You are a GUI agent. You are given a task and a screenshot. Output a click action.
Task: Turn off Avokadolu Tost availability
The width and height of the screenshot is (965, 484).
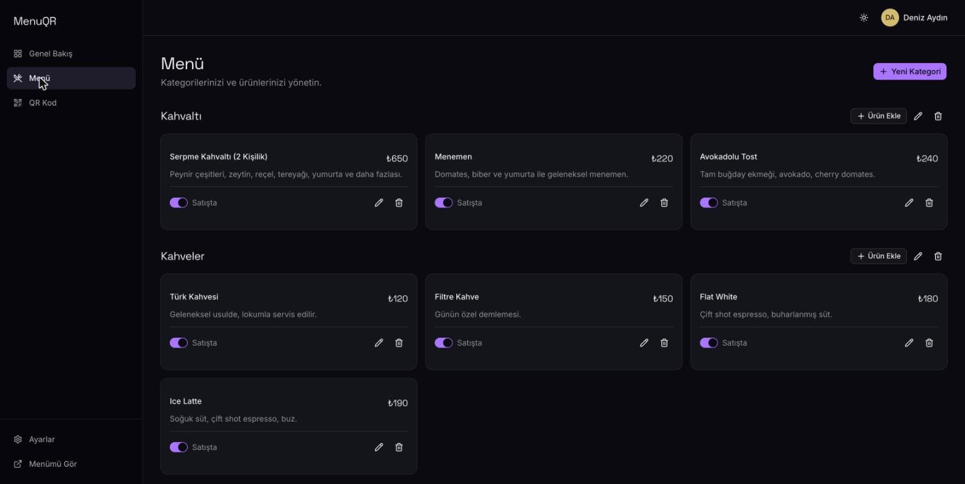coord(709,202)
